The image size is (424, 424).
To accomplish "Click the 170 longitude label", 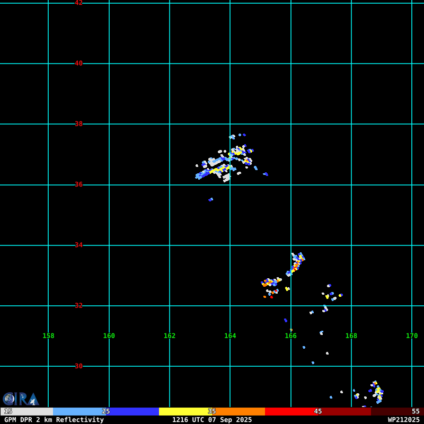I will tap(412, 336).
